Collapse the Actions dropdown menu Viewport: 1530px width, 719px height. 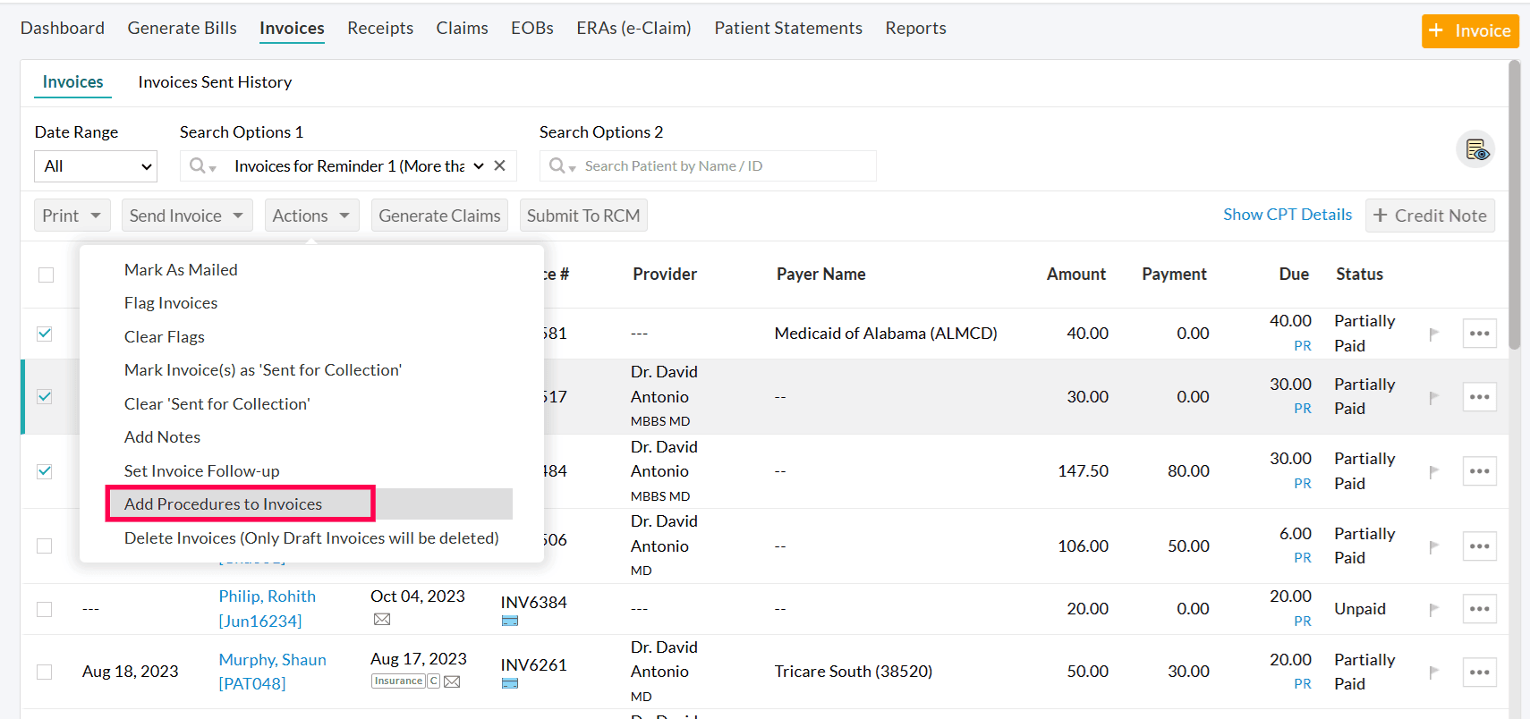click(x=311, y=216)
